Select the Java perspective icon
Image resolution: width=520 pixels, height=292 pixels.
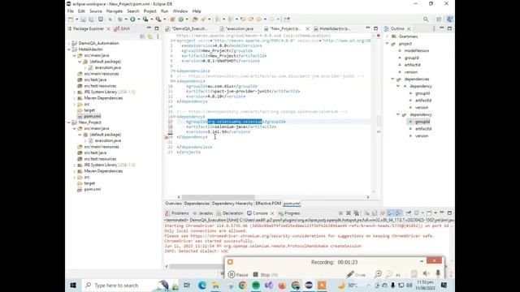point(449,19)
